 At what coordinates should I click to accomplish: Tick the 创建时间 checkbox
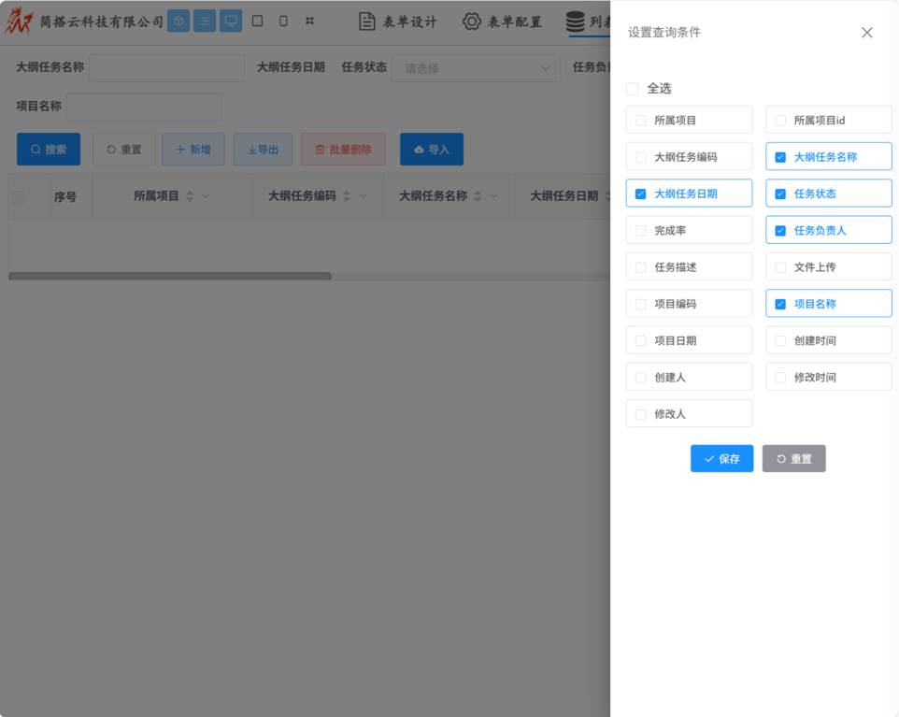780,341
